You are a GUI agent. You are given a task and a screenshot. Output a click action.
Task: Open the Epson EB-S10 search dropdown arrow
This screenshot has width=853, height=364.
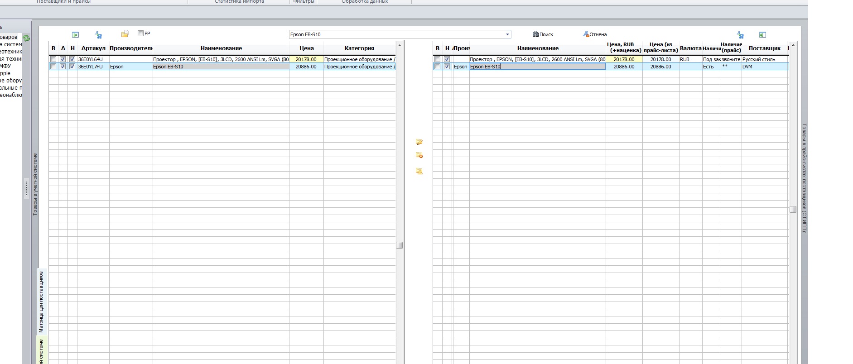(x=507, y=34)
